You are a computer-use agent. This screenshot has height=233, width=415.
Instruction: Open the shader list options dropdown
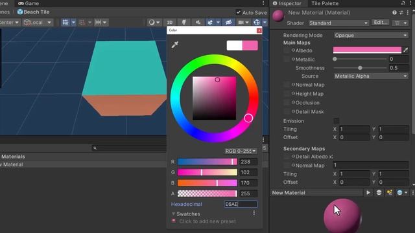pyautogui.click(x=400, y=23)
